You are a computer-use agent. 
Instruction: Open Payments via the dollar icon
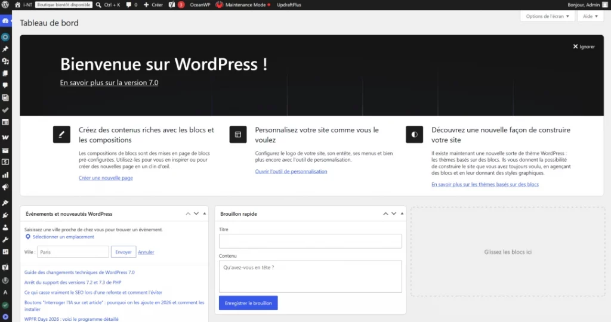pyautogui.click(x=5, y=162)
